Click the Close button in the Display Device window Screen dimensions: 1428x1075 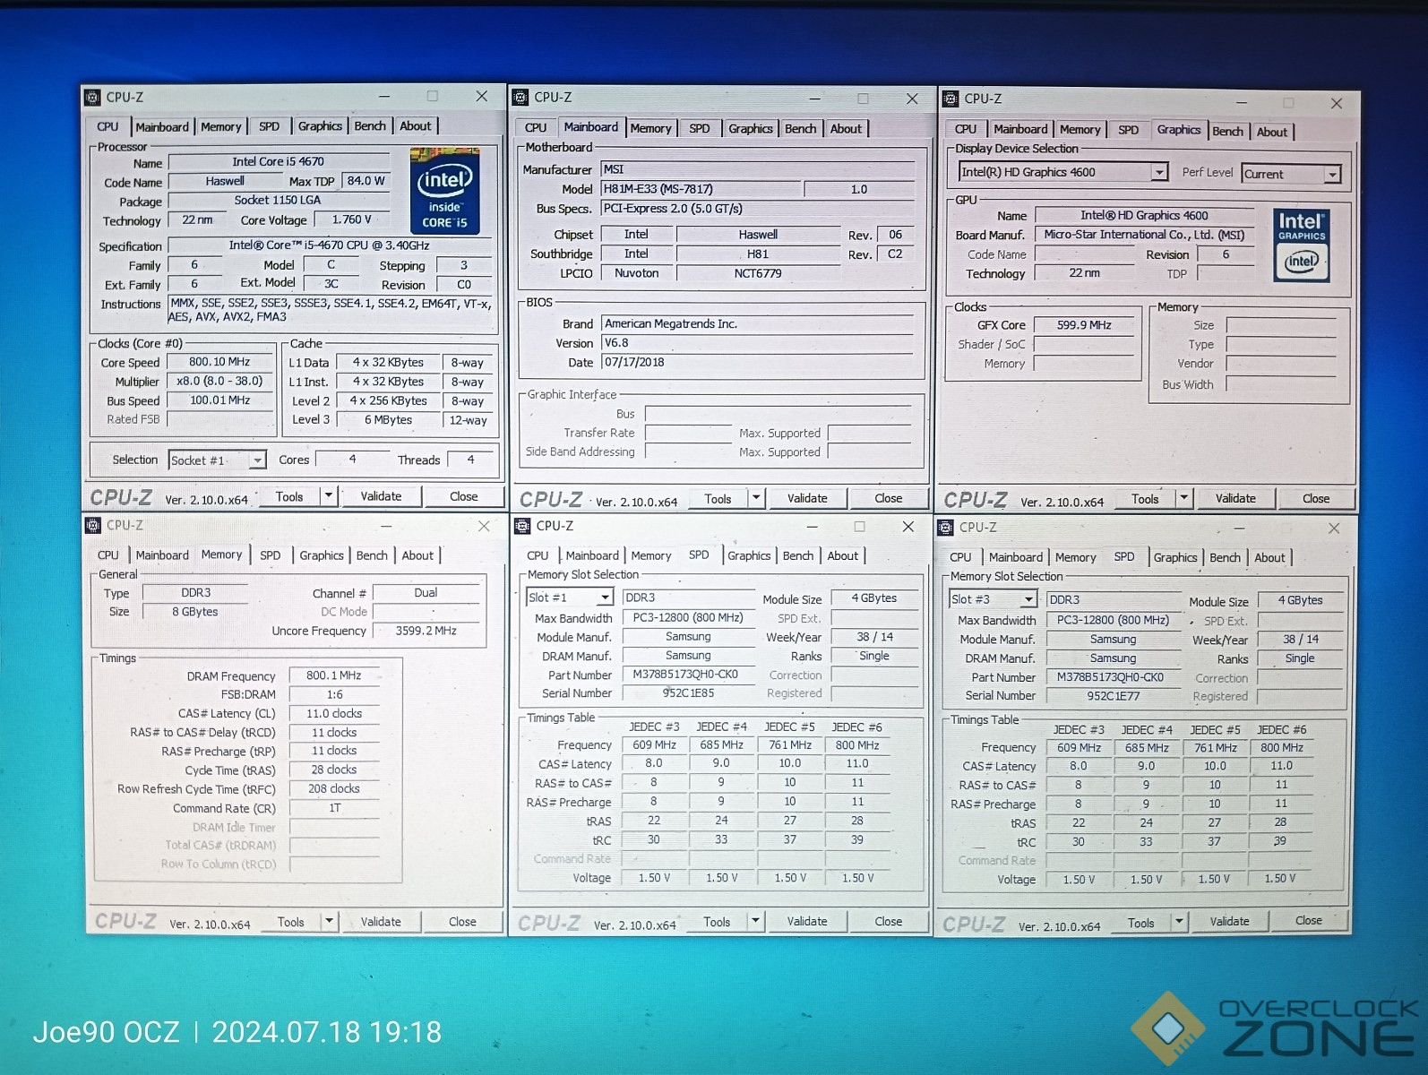[1316, 498]
